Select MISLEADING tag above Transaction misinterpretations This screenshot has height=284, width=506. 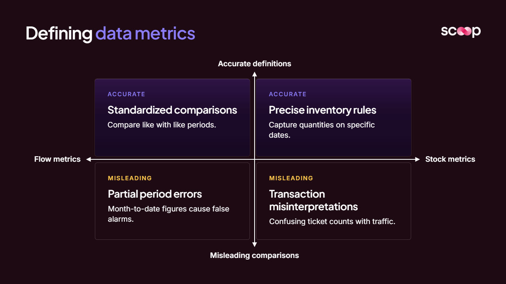pos(291,178)
